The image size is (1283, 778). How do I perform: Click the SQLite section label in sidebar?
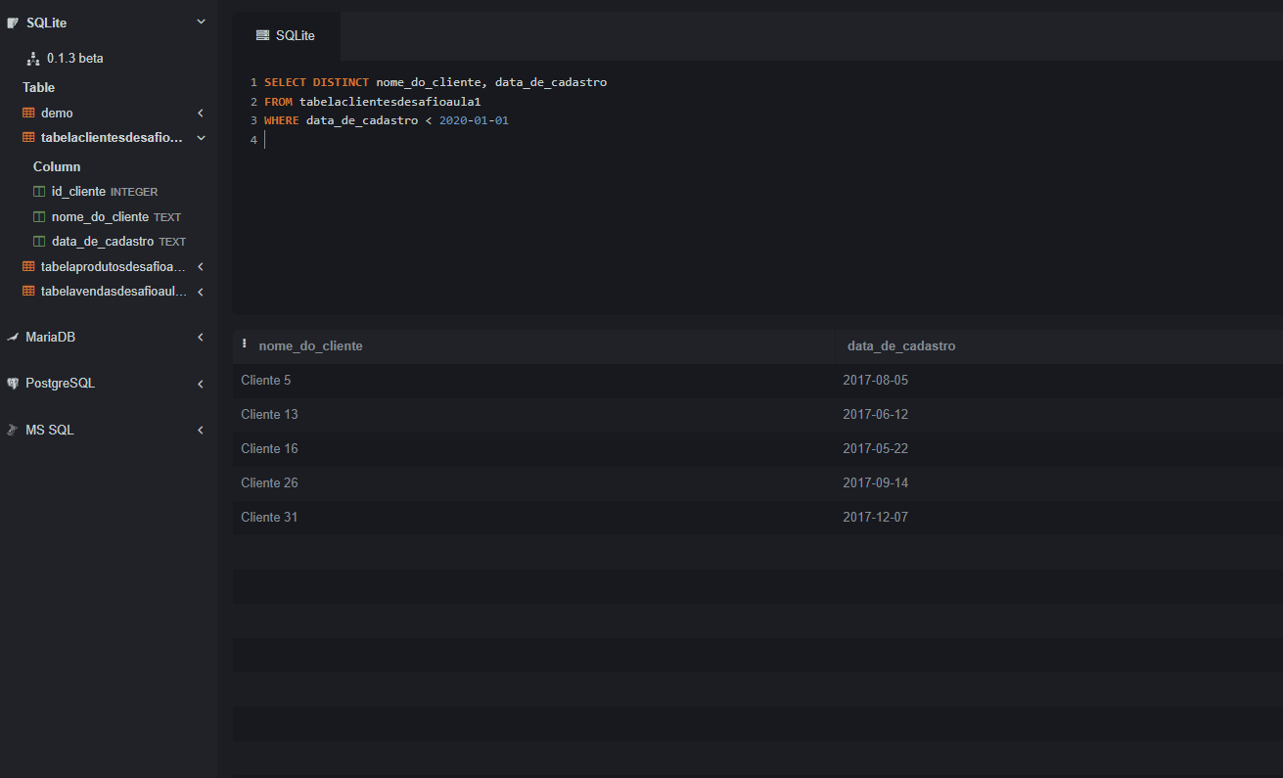click(x=47, y=23)
